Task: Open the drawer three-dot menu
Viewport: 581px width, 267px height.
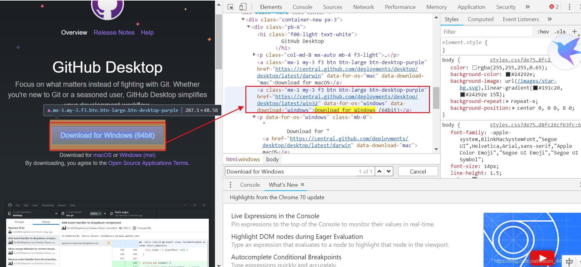Action: [231, 185]
